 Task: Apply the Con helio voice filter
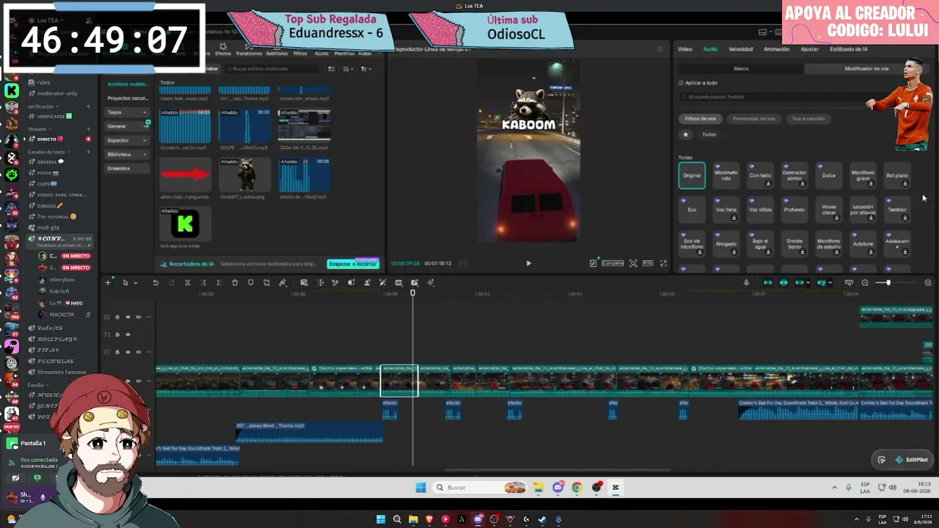[x=760, y=176]
